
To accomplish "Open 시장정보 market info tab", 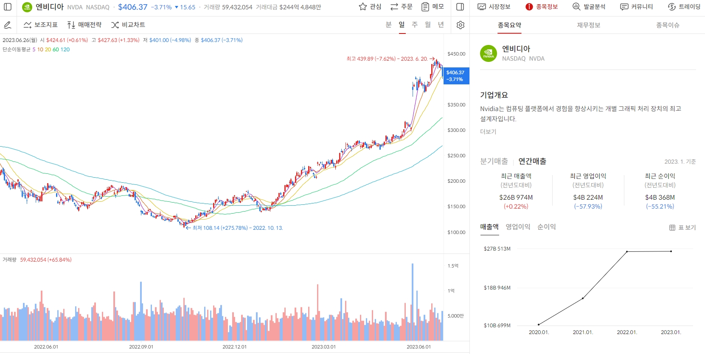I will click(x=494, y=7).
